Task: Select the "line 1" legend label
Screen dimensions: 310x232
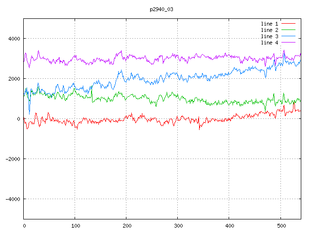Action: [x=270, y=23]
